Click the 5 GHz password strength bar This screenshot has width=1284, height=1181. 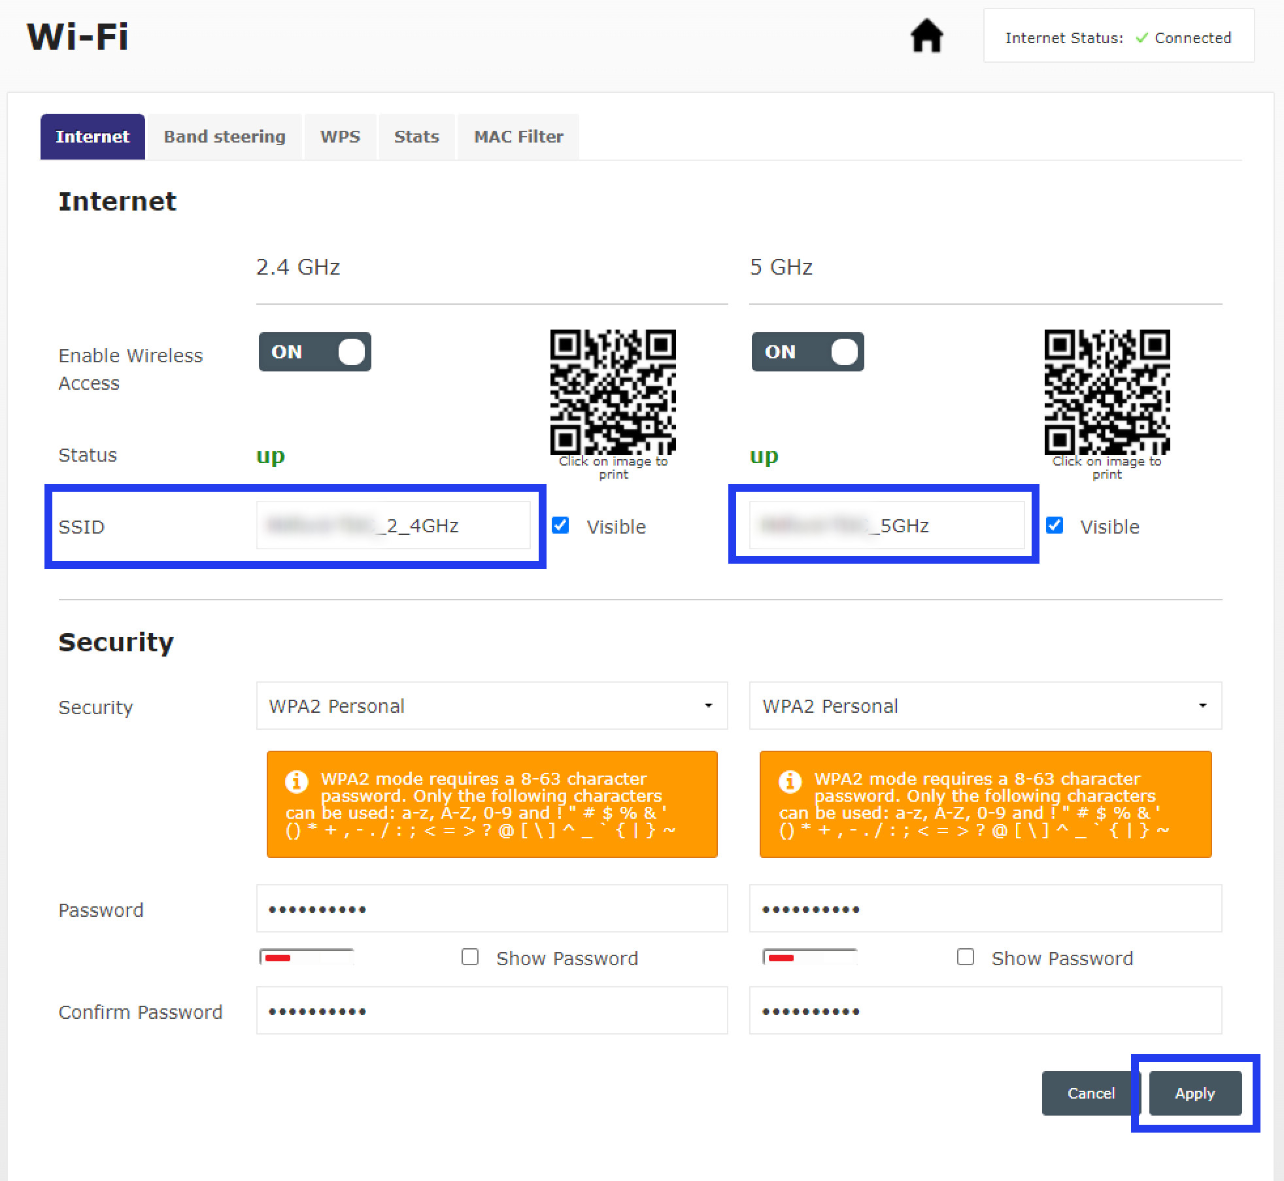coord(809,957)
